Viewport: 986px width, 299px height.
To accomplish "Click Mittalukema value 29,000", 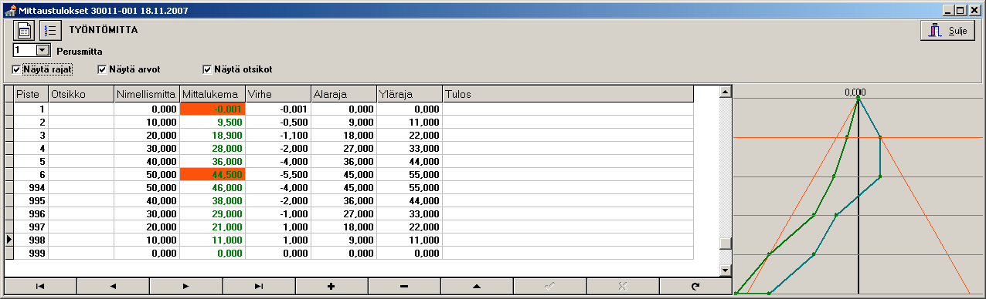I will point(212,213).
